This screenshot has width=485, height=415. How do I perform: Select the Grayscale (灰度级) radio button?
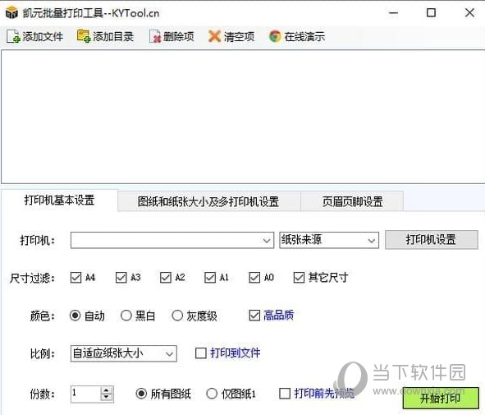[177, 316]
